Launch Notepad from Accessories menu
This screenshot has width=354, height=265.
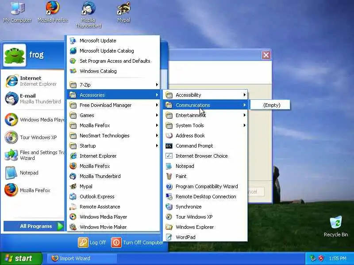pyautogui.click(x=205, y=166)
